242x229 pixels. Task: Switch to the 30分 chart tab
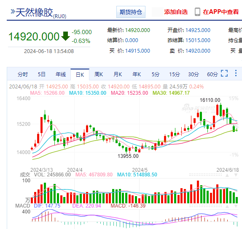click(x=194, y=75)
